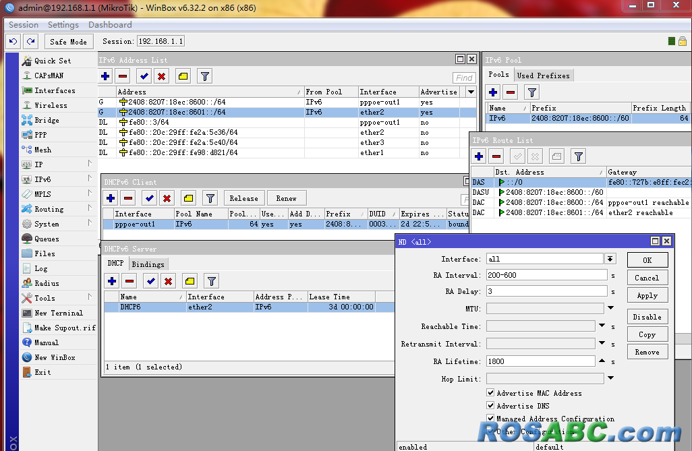Expand the Reachable Time field arrow
Screen dimensions: 692x451
[602, 326]
